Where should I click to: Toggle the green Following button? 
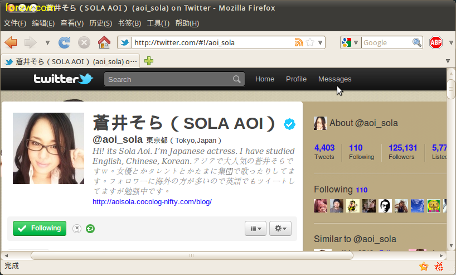click(40, 229)
